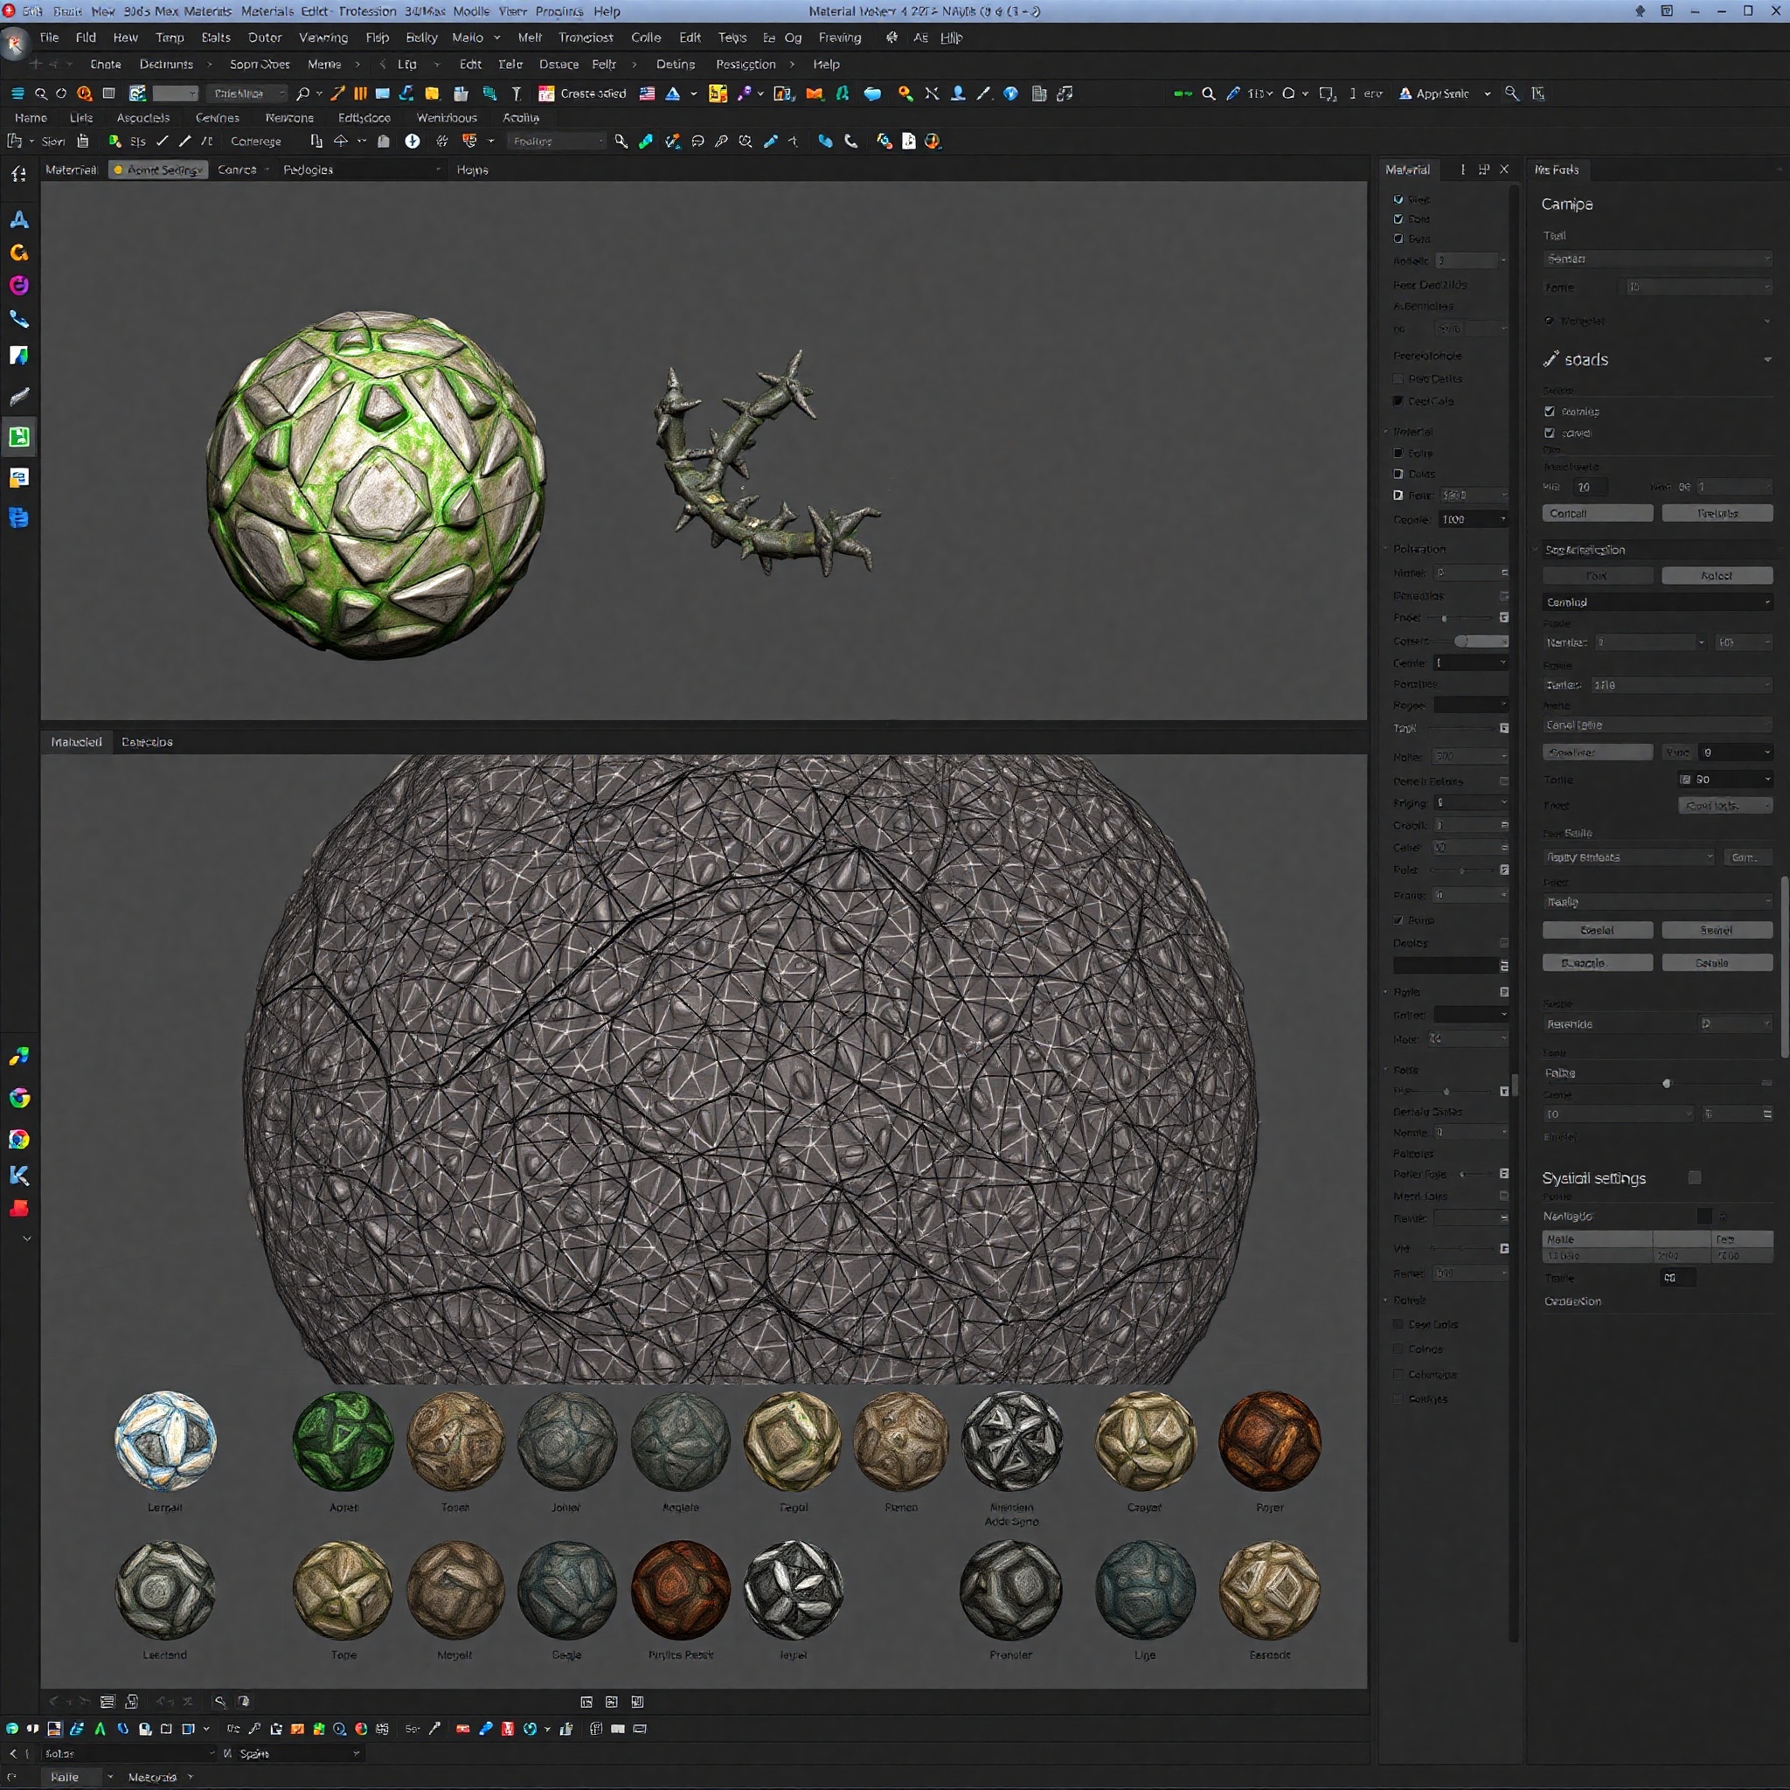
Task: Open the Help menu in the menu bar
Action: [x=951, y=38]
